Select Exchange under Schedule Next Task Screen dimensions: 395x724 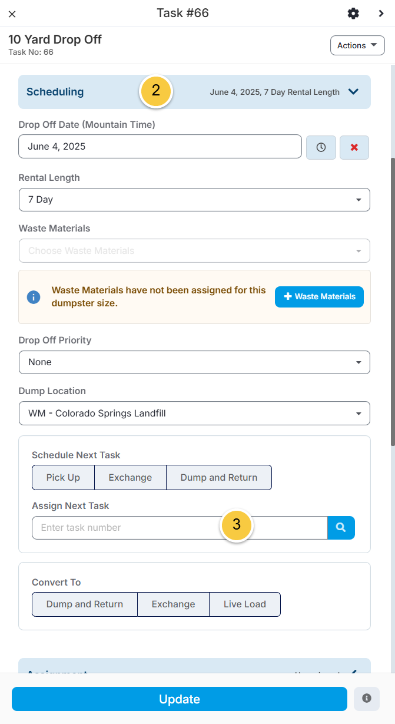(x=130, y=478)
